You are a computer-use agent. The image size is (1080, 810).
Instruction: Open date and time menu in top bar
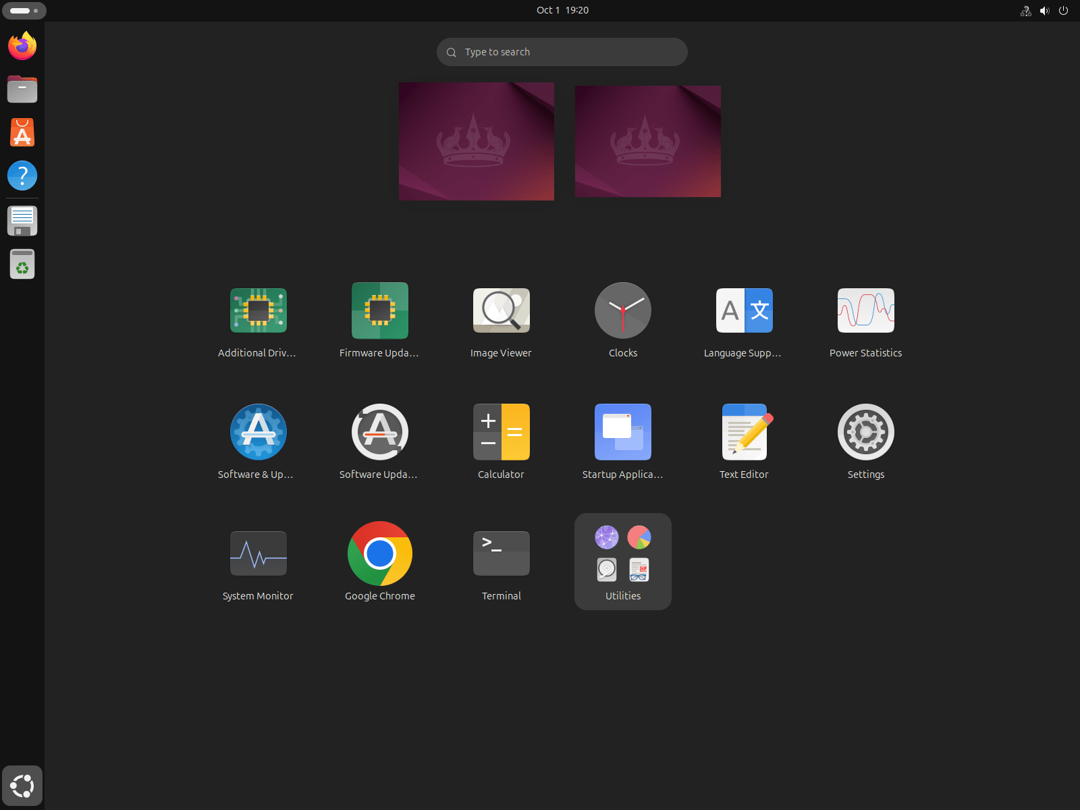(562, 10)
